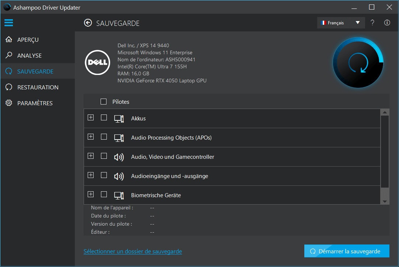Expand the Biometrische Geräte category
The width and height of the screenshot is (399, 267).
coord(90,195)
